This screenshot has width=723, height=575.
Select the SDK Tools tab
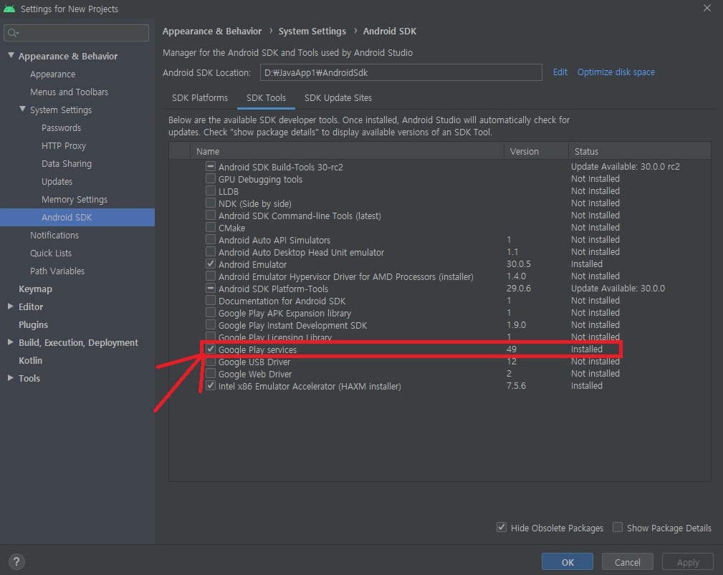(x=266, y=97)
